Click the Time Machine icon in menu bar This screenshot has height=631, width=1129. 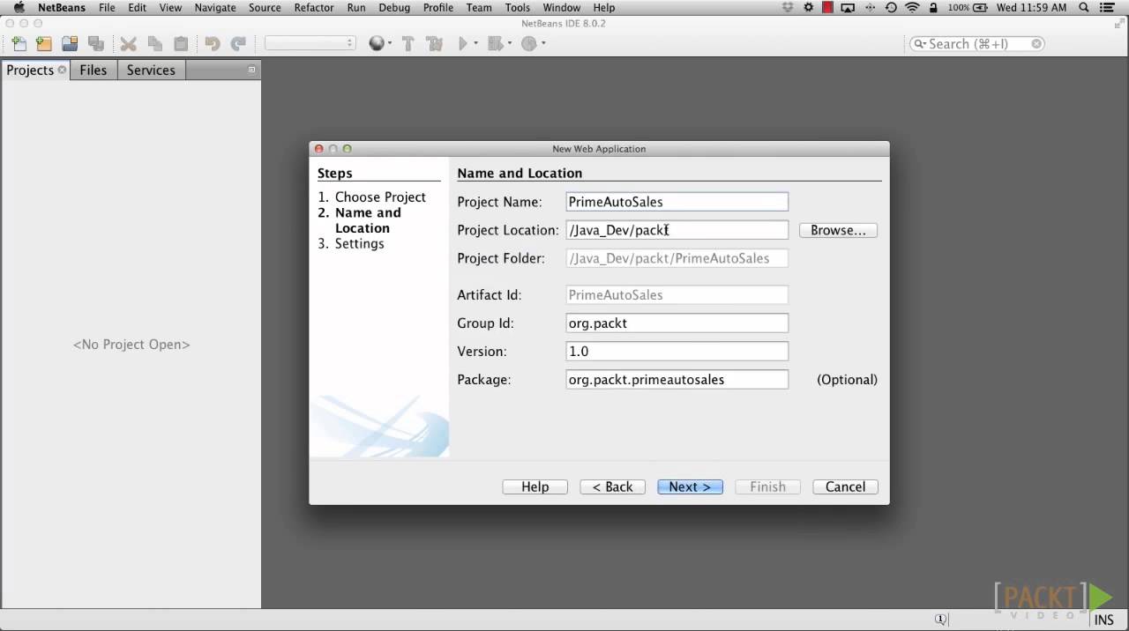[x=891, y=8]
